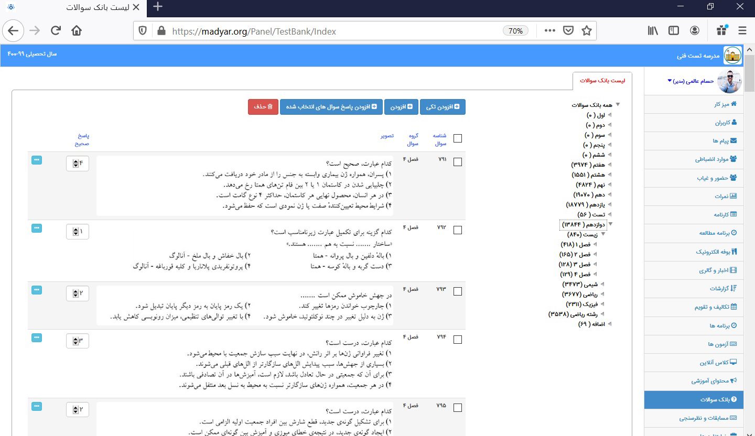This screenshot has height=436, width=755.
Task: Open the browser home page icon
Action: coord(77,31)
